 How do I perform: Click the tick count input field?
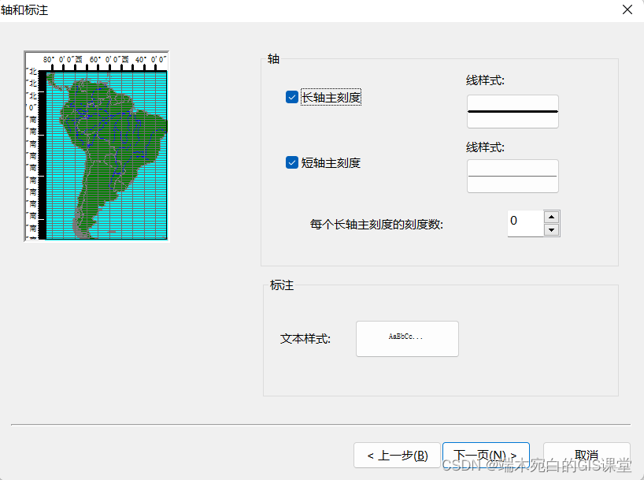[525, 223]
